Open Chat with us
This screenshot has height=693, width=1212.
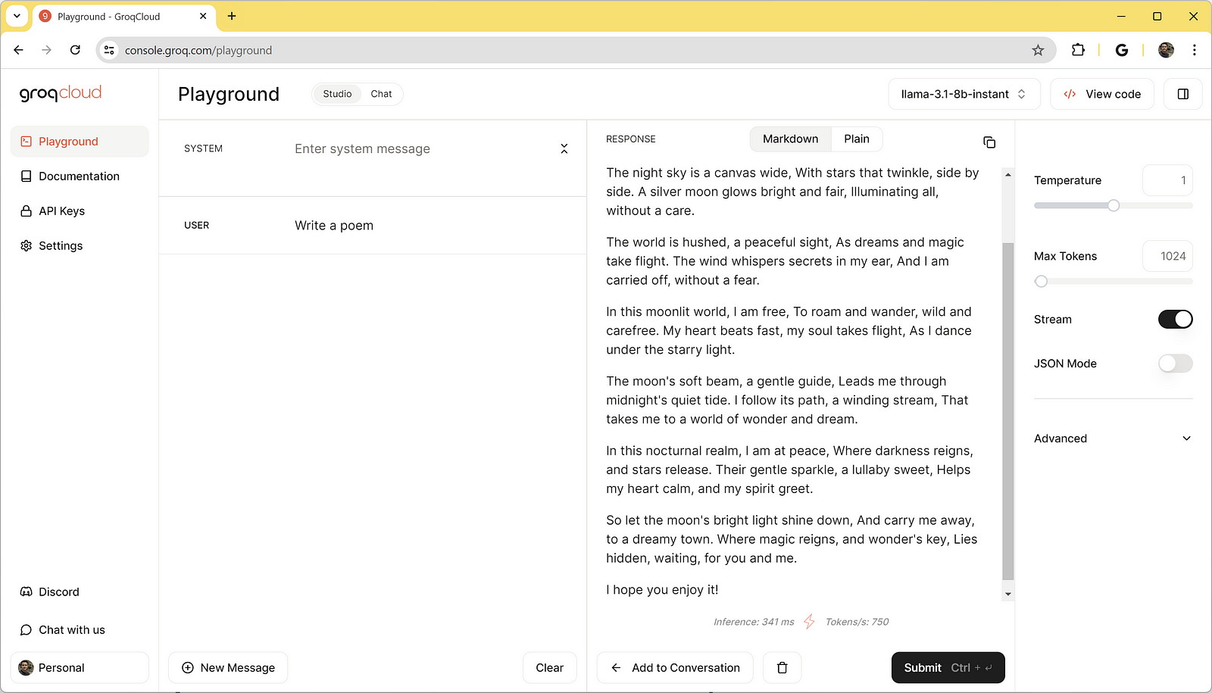(63, 630)
